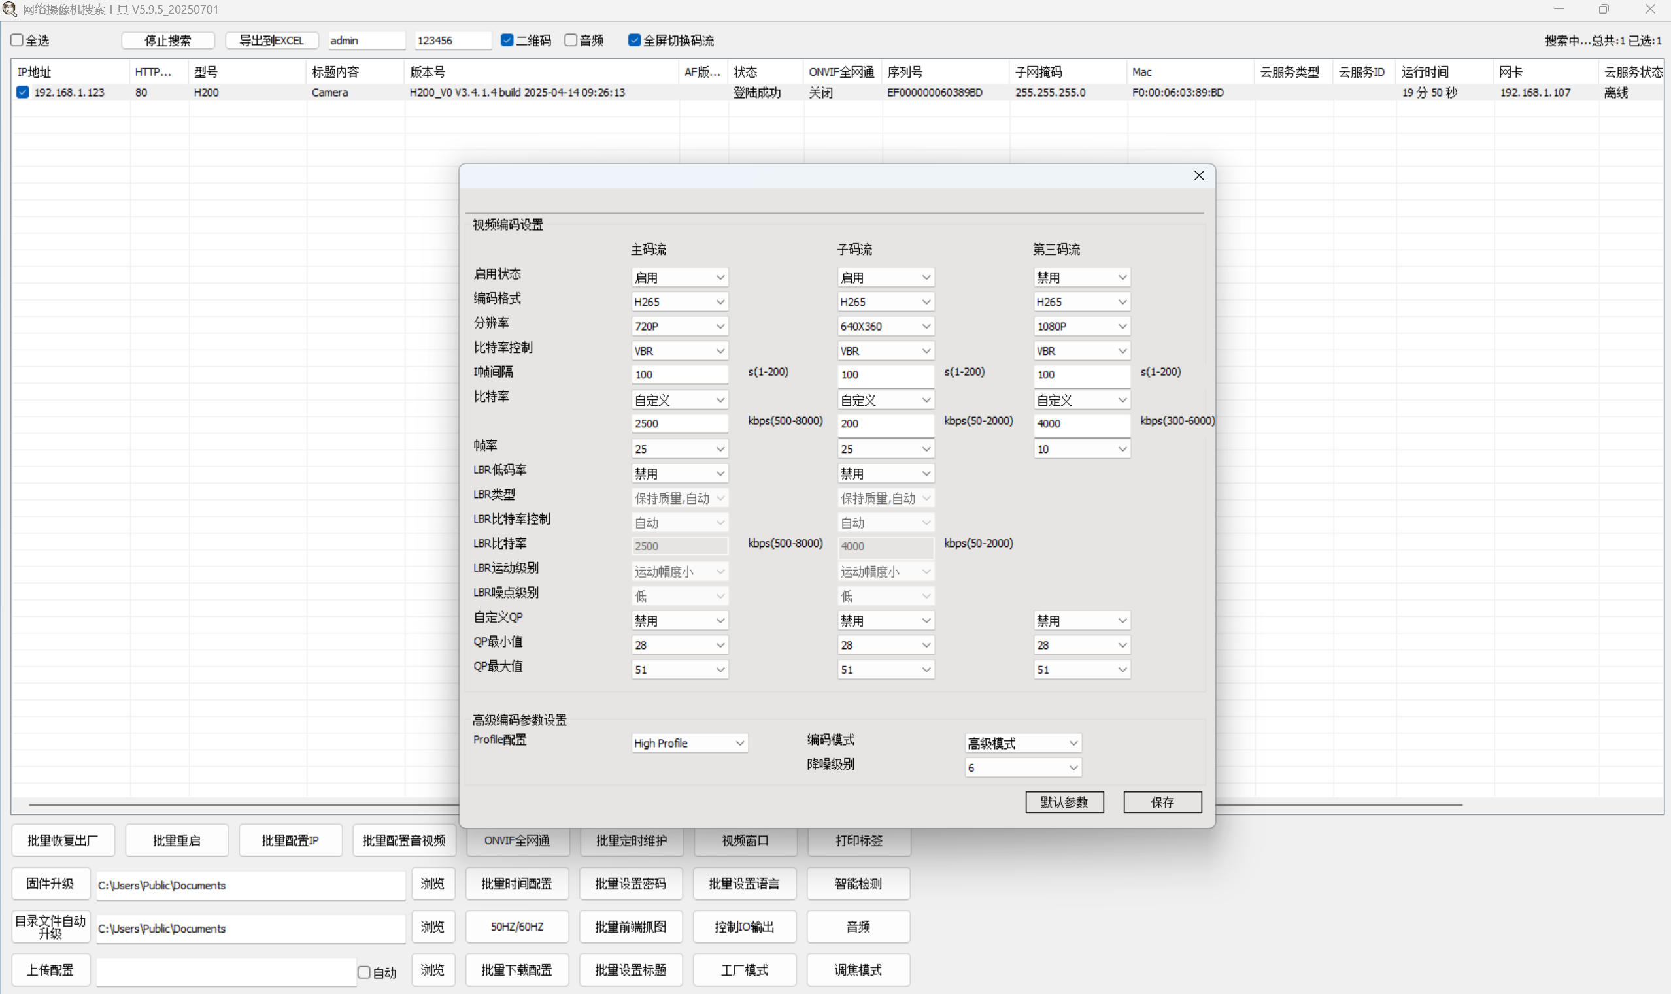The width and height of the screenshot is (1671, 994).
Task: Click the Mac column header
Action: click(1190, 72)
